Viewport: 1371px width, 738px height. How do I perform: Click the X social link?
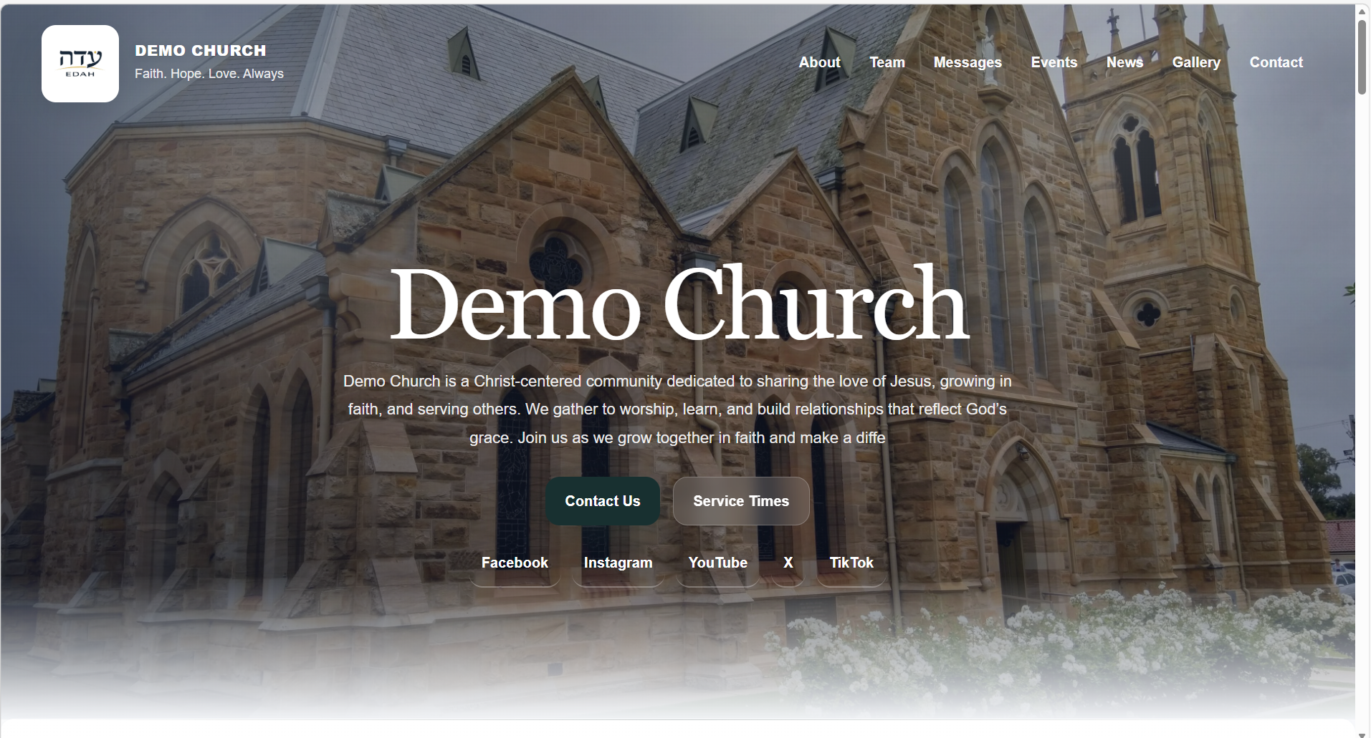tap(788, 563)
